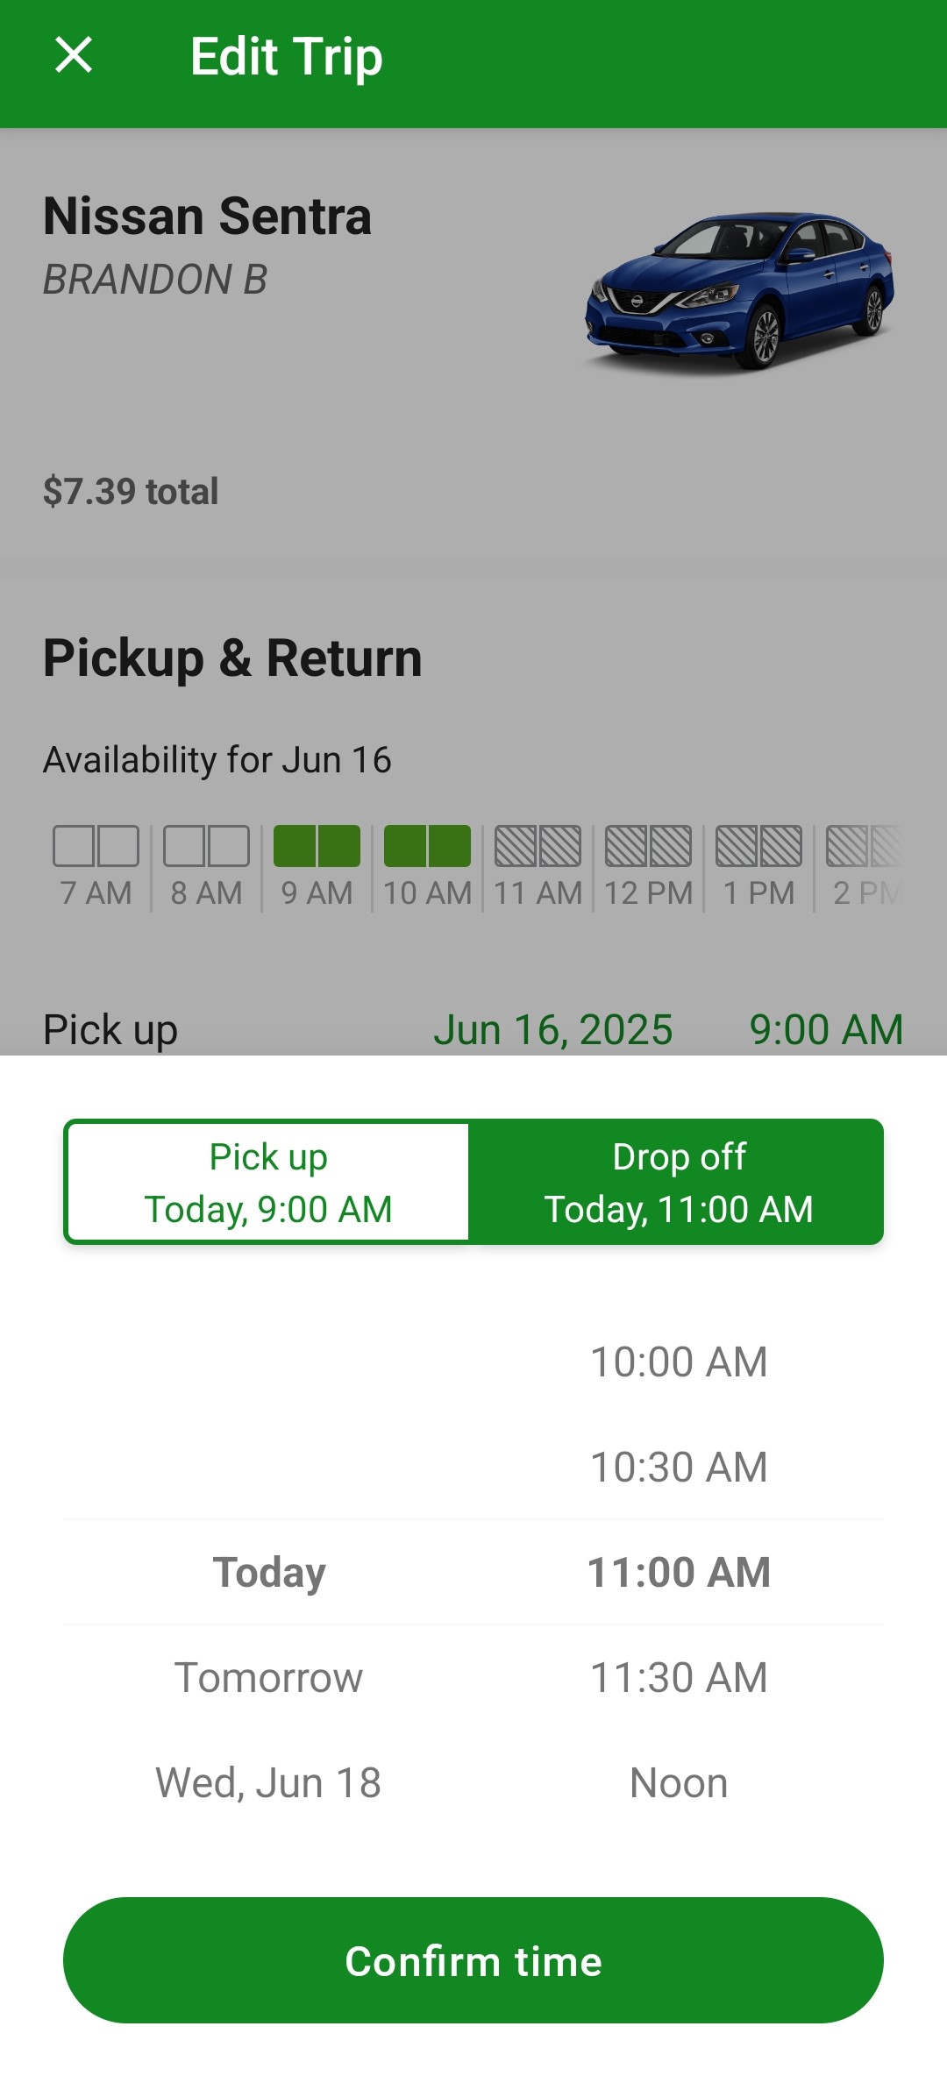Confirm the selected time
Viewport: 947px width, 2076px height.
[473, 1960]
